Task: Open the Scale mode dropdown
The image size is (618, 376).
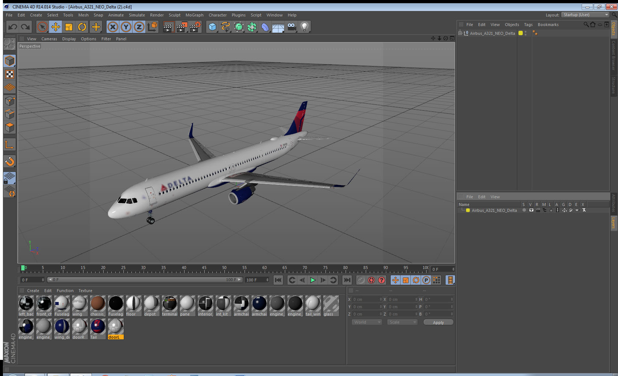Action: [402, 322]
